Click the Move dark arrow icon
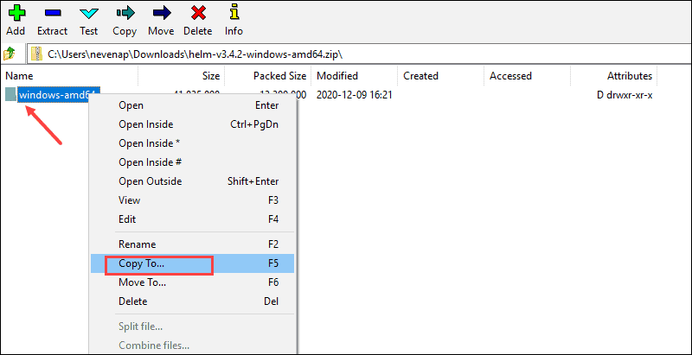This screenshot has height=355, width=692. point(161,13)
